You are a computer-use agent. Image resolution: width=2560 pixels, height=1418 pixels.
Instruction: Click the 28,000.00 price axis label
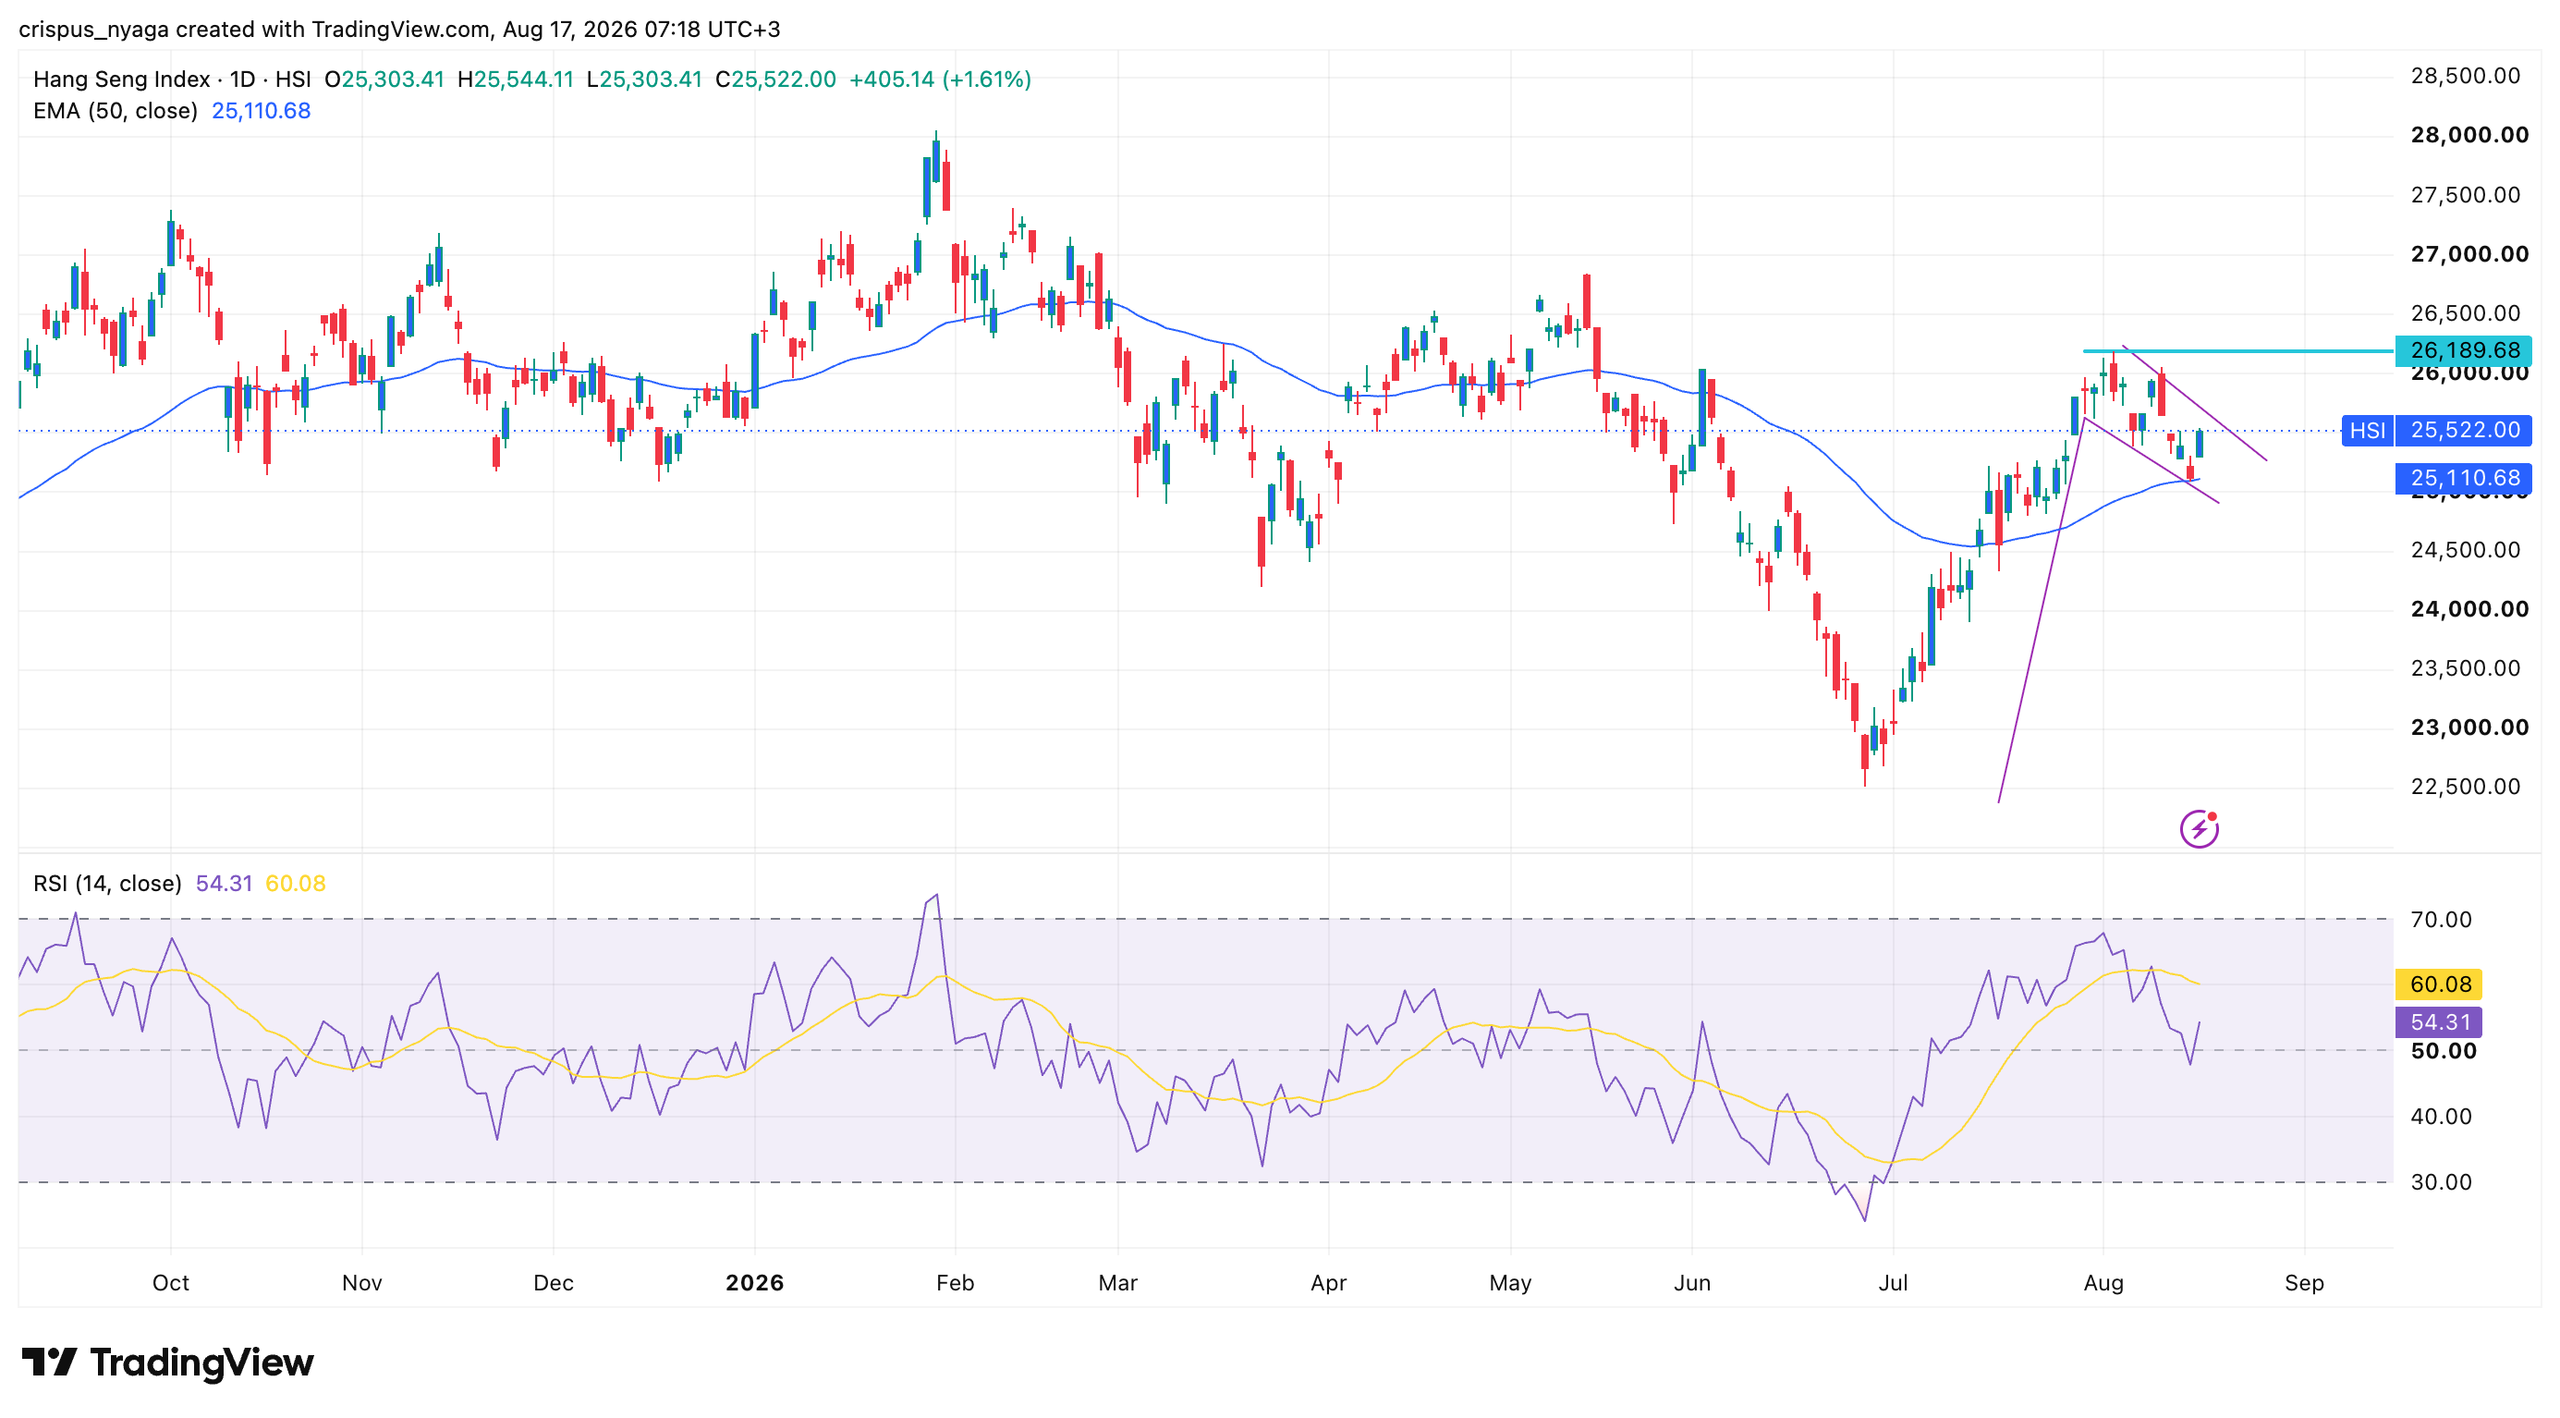point(2469,135)
